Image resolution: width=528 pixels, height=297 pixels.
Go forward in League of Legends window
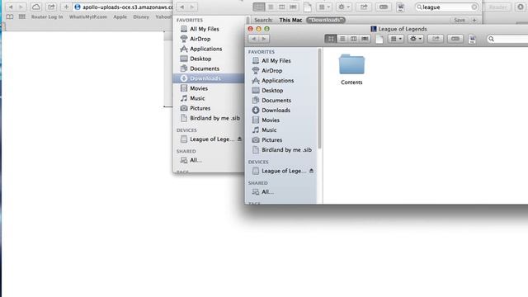[x=264, y=39]
